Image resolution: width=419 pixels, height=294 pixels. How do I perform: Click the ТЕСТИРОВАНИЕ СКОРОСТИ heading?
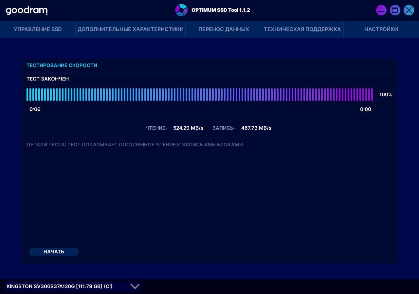[62, 65]
